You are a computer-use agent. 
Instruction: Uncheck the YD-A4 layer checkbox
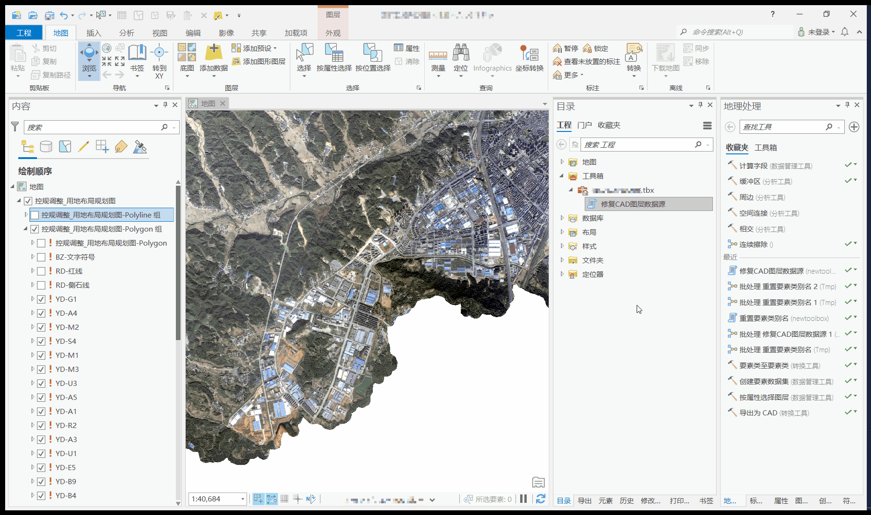pos(41,313)
